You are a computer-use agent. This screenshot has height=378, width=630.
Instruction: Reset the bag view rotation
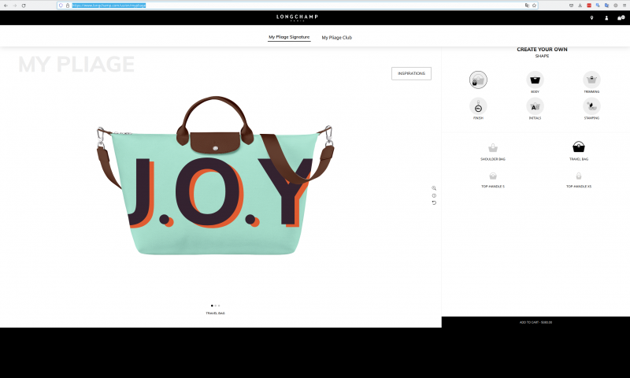click(434, 203)
